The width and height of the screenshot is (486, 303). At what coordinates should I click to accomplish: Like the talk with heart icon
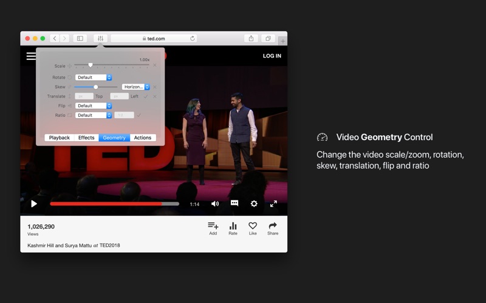253,229
